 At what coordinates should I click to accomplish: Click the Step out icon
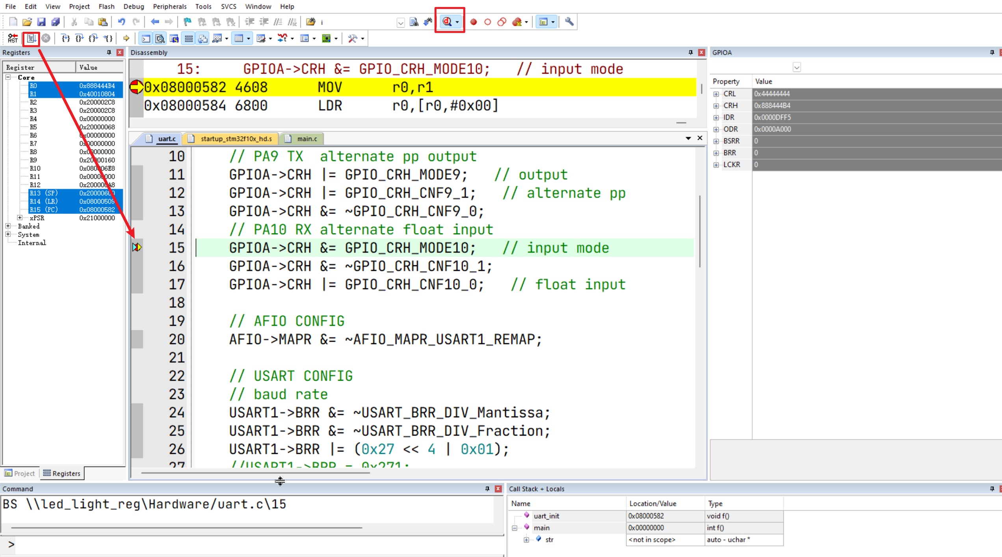pyautogui.click(x=93, y=38)
